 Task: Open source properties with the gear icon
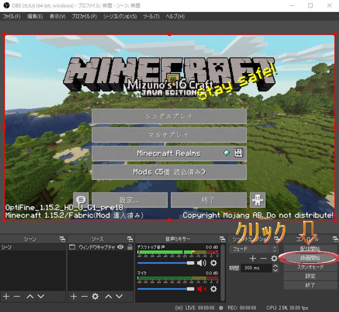[95, 296]
